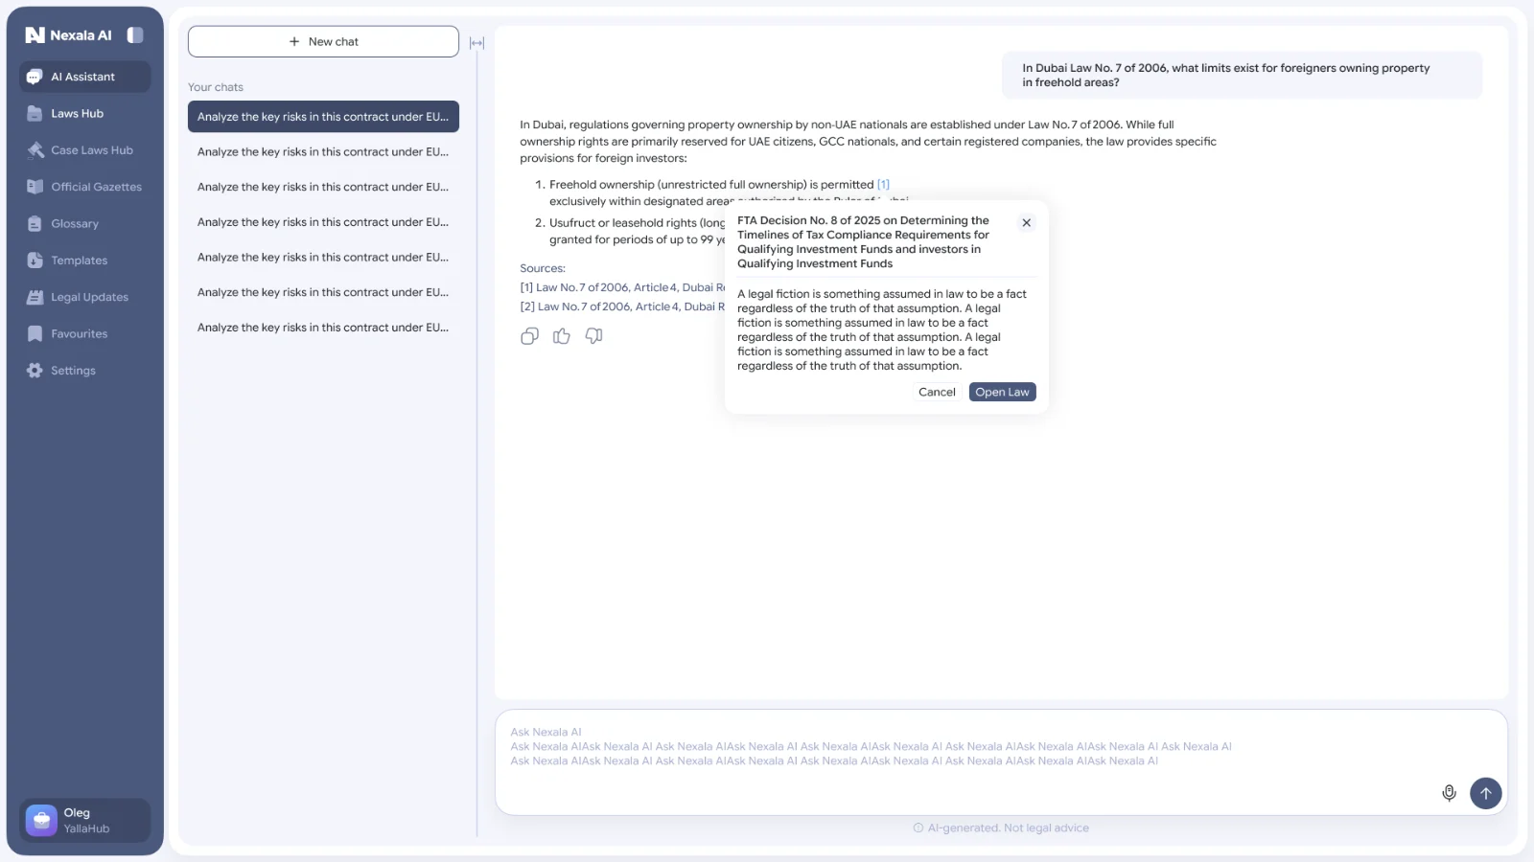Click the Open Law button
Viewport: 1534px width, 862px height.
[1002, 392]
